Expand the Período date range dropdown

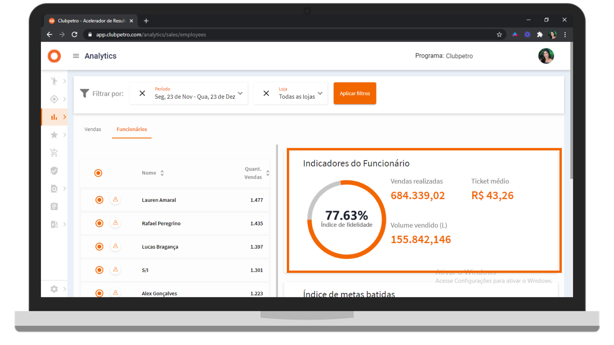pos(240,93)
